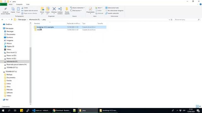Open OneDrive in the navigation pane
The image size is (202, 113).
(x=9, y=24)
